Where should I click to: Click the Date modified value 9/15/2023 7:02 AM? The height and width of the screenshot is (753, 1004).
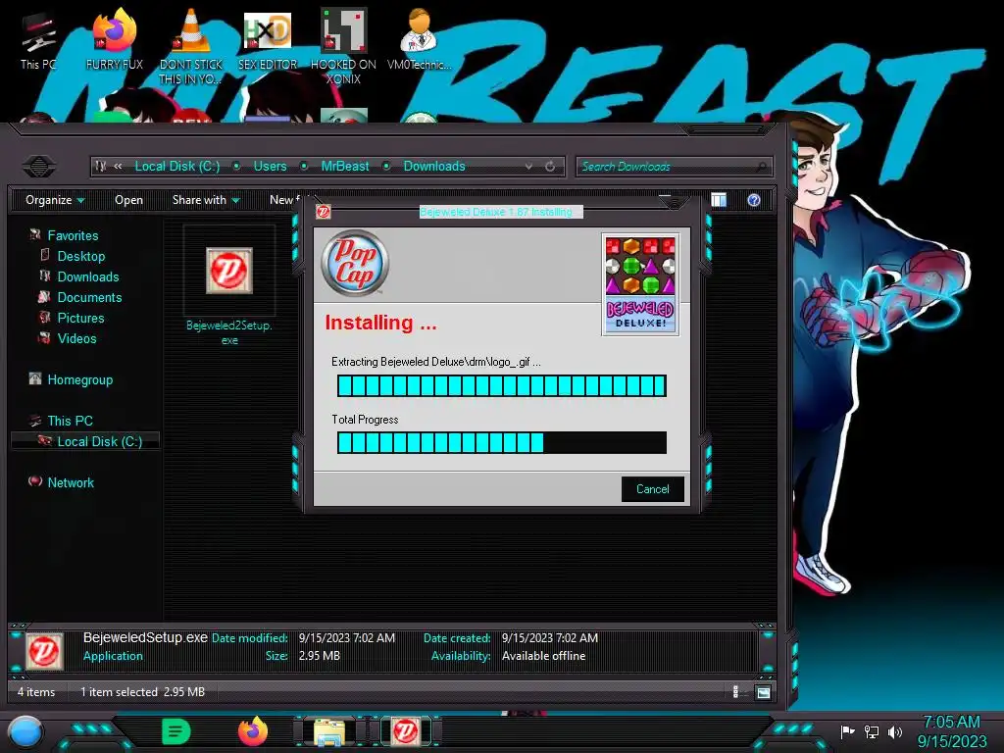point(346,638)
